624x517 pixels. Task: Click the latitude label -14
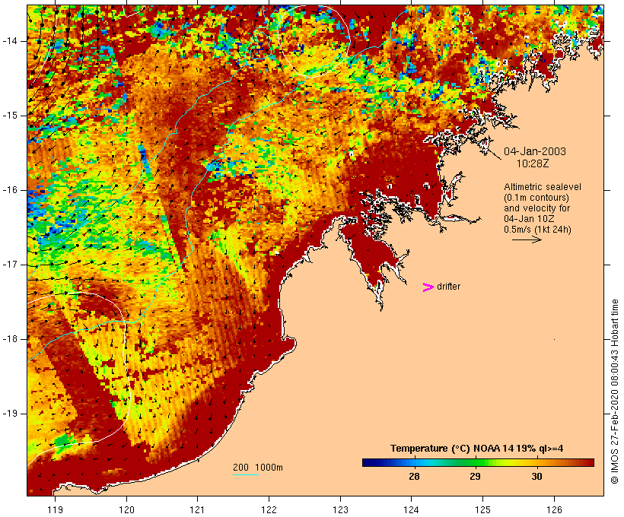pos(10,41)
